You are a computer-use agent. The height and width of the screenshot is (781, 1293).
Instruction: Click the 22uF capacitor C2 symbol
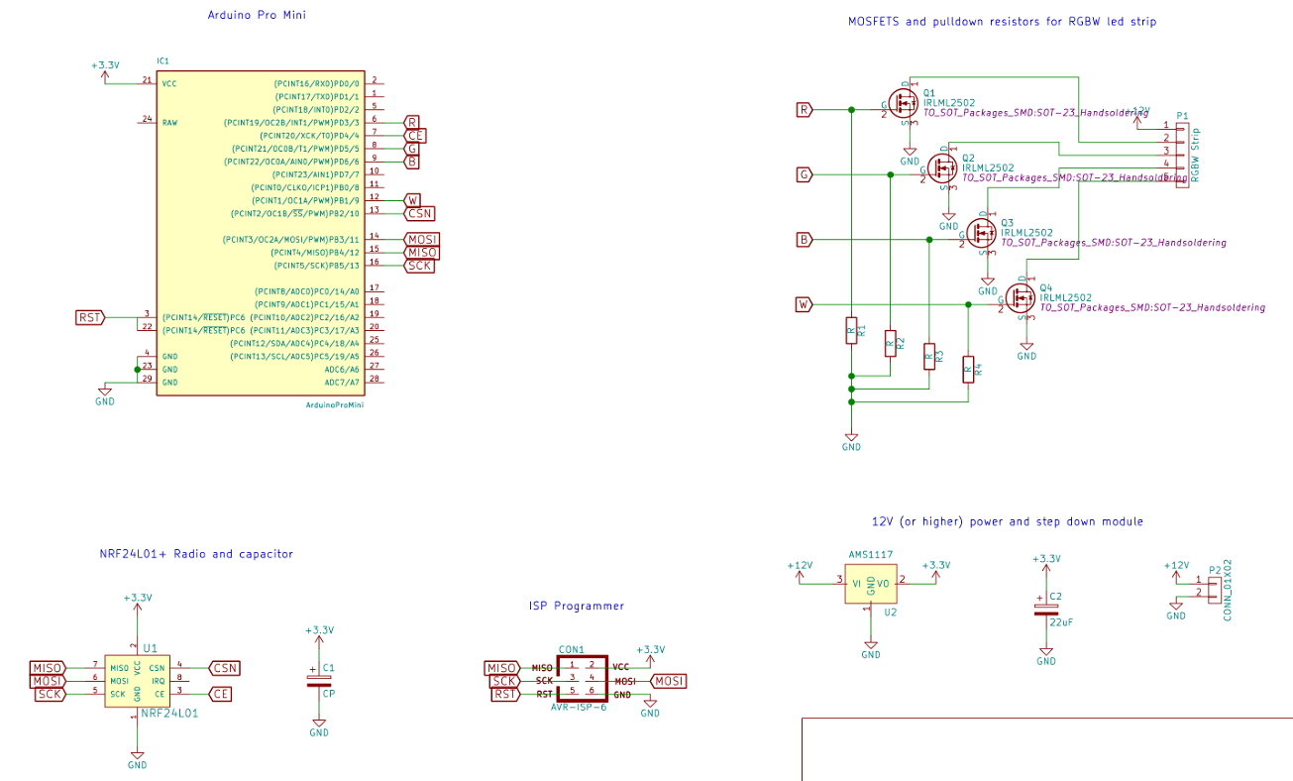point(1045,608)
